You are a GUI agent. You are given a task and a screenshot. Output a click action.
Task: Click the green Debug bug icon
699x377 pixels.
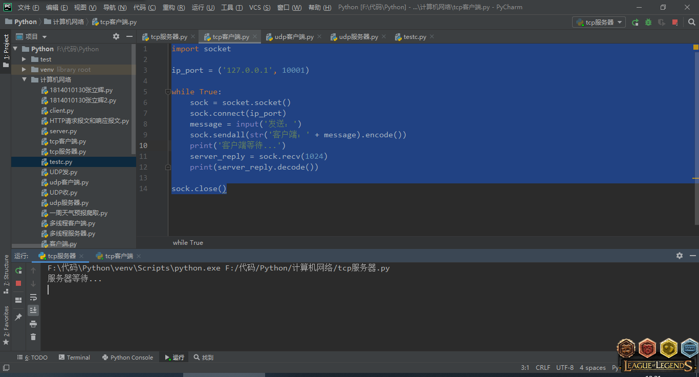pos(648,22)
